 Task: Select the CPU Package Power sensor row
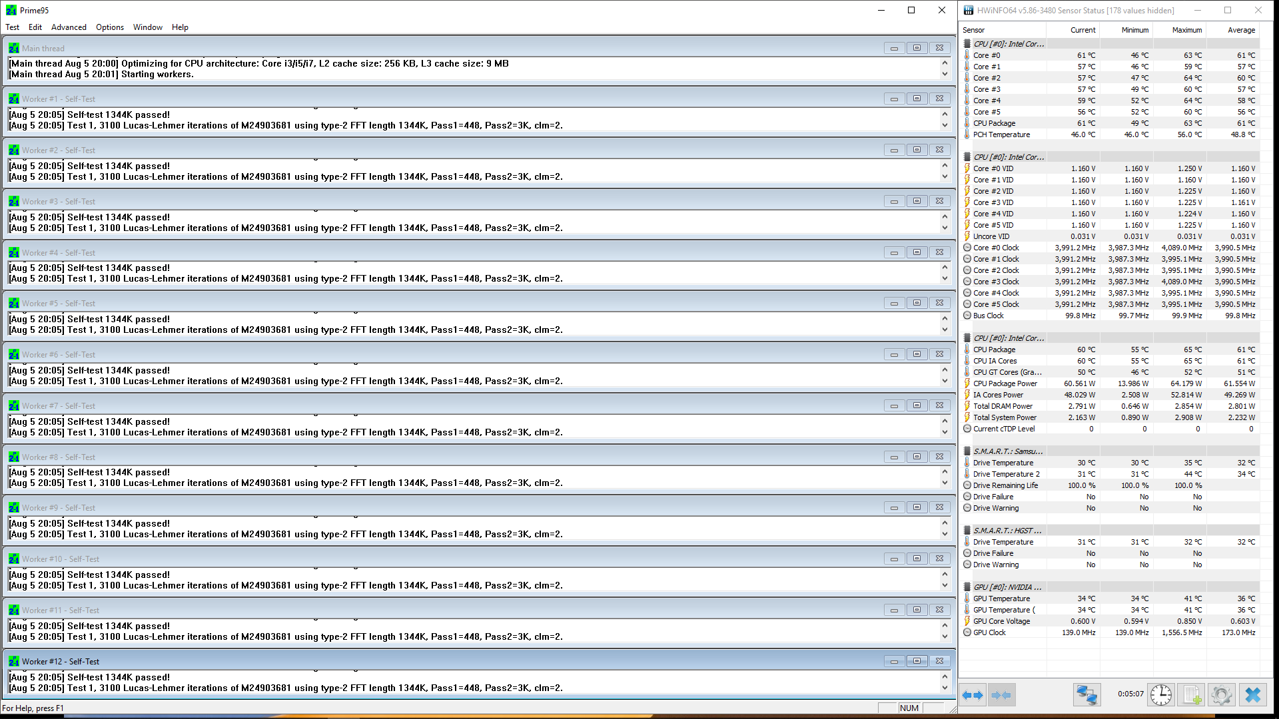[1110, 383]
